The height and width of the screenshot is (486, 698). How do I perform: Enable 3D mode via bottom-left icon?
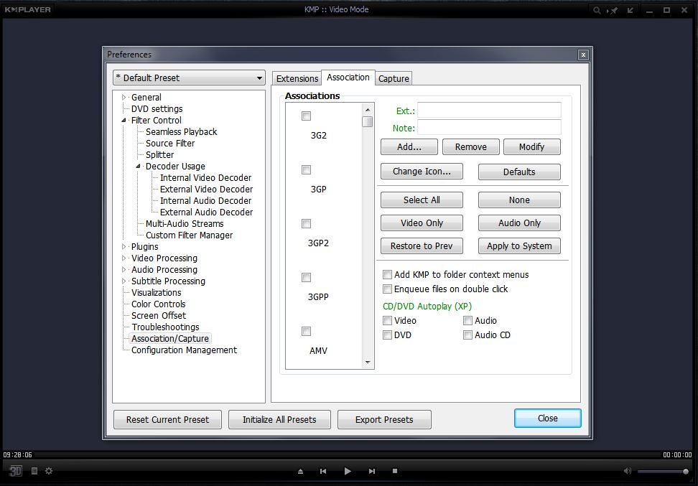coord(16,471)
